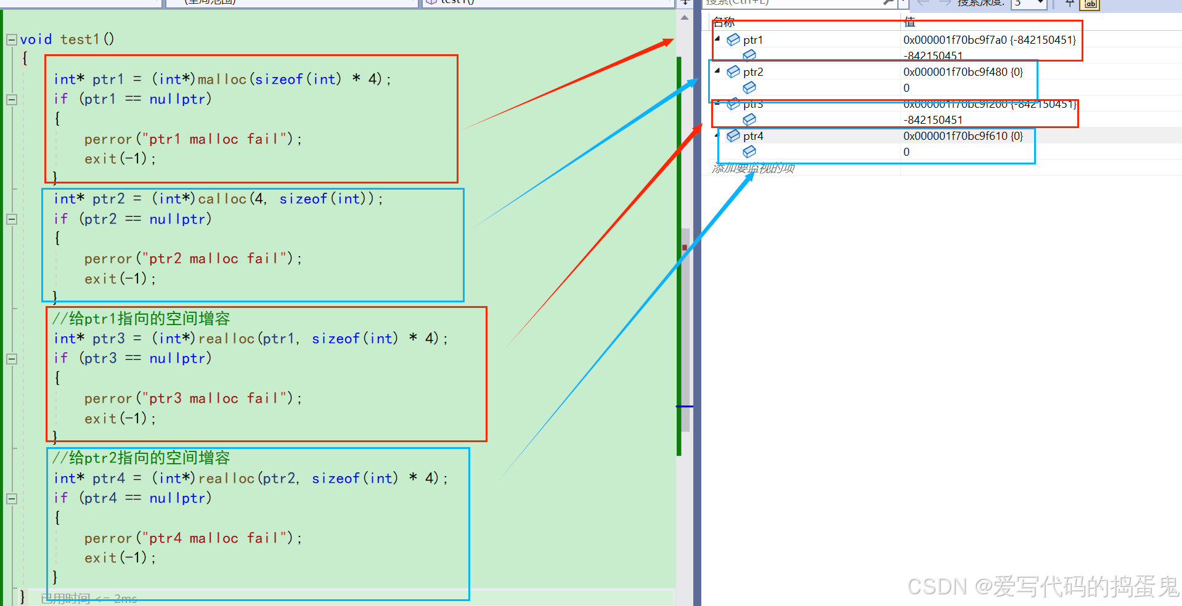Toggle hexadecimal display with the ab icon
Screen dimensions: 1182x606
point(1090,3)
